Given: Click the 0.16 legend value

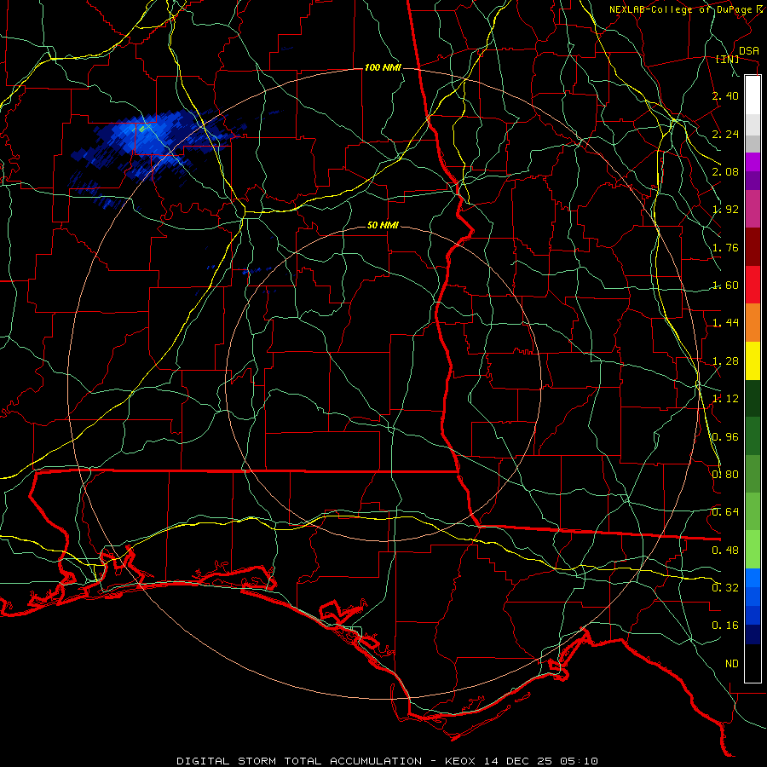Looking at the screenshot, I should 725,626.
